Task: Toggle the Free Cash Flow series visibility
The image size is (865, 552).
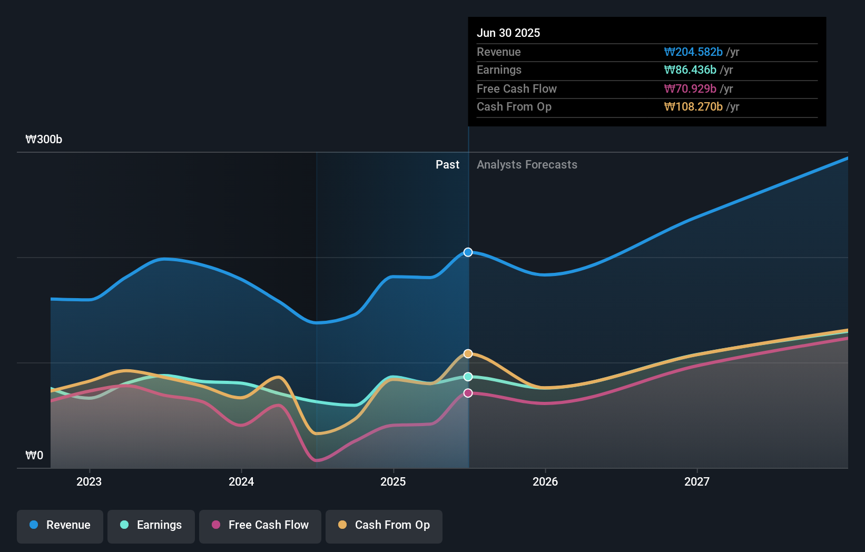Action: pos(260,525)
